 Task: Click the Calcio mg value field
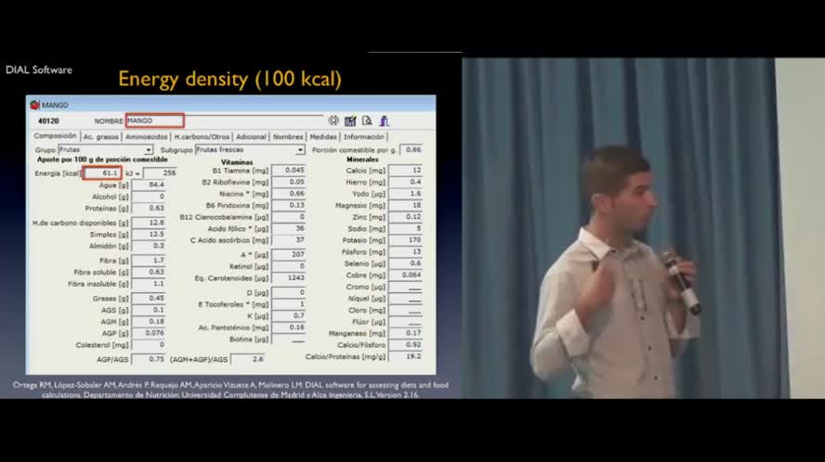click(x=405, y=171)
